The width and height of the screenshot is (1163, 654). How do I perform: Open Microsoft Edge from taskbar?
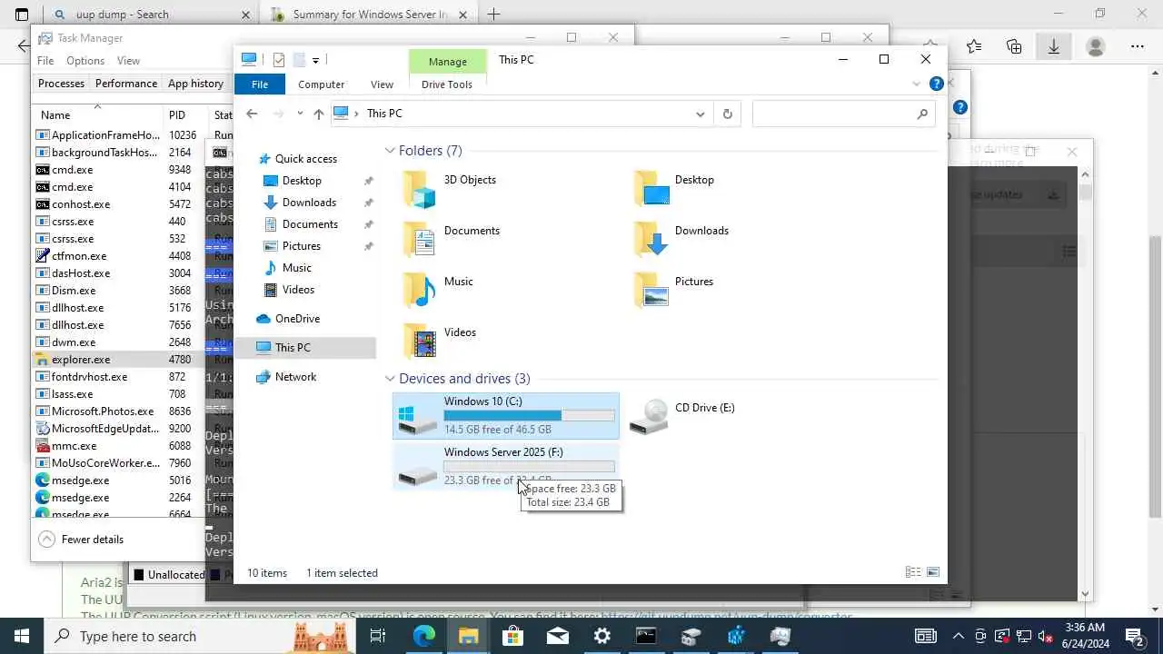coord(423,636)
